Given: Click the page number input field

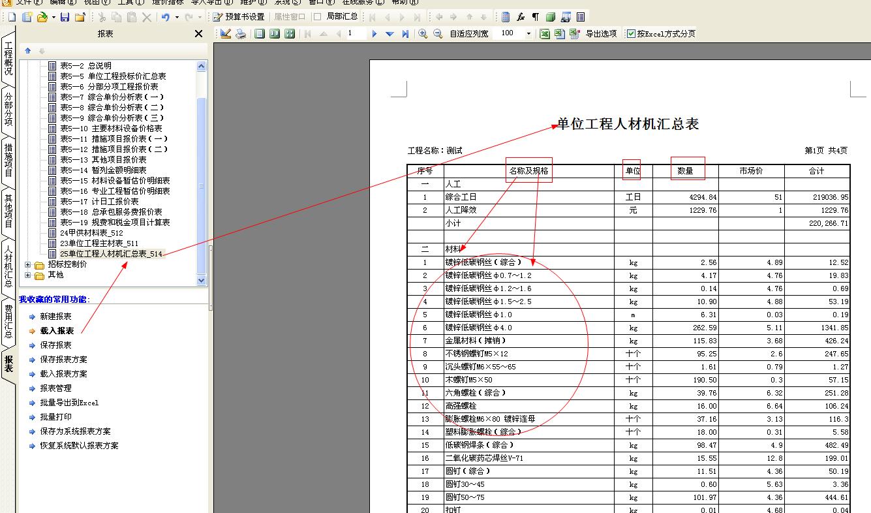Looking at the screenshot, I should coord(356,33).
